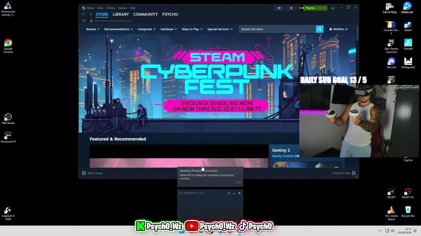Open the Steam notifications bell
This screenshot has width=421, height=236.
291,8
